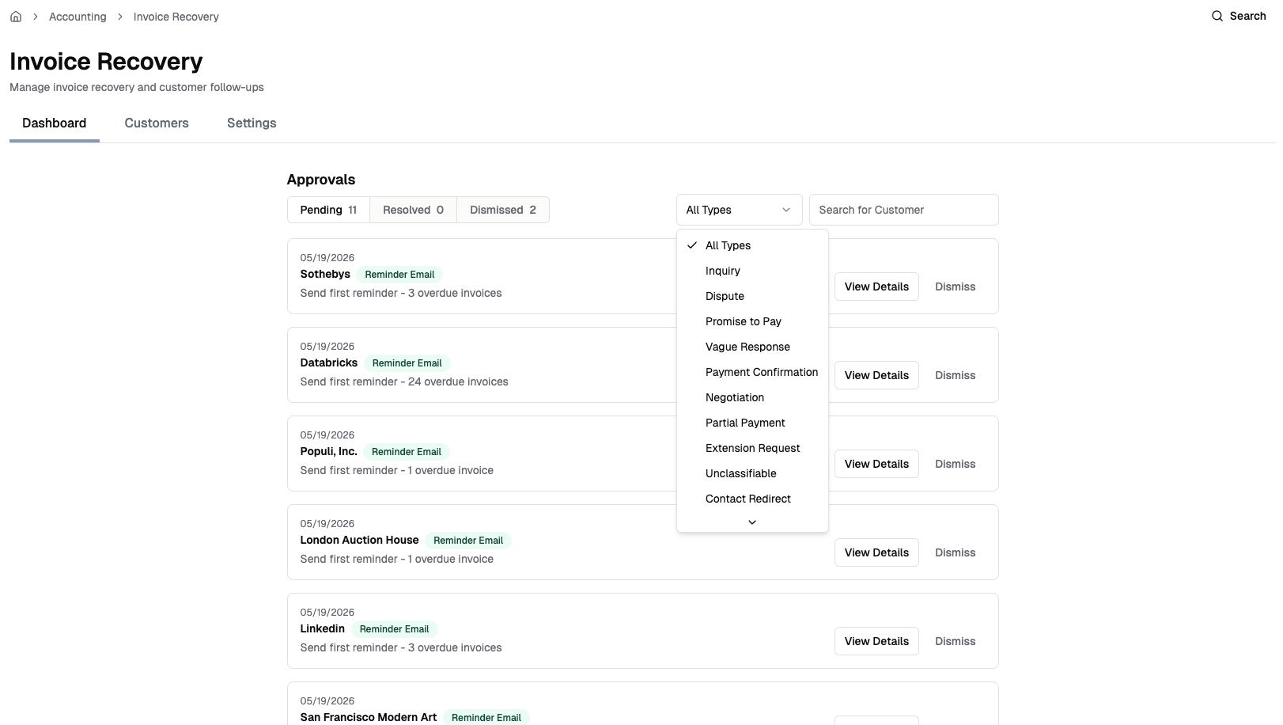Show Dismissed approvals
This screenshot has height=725, width=1283.
pos(503,210)
